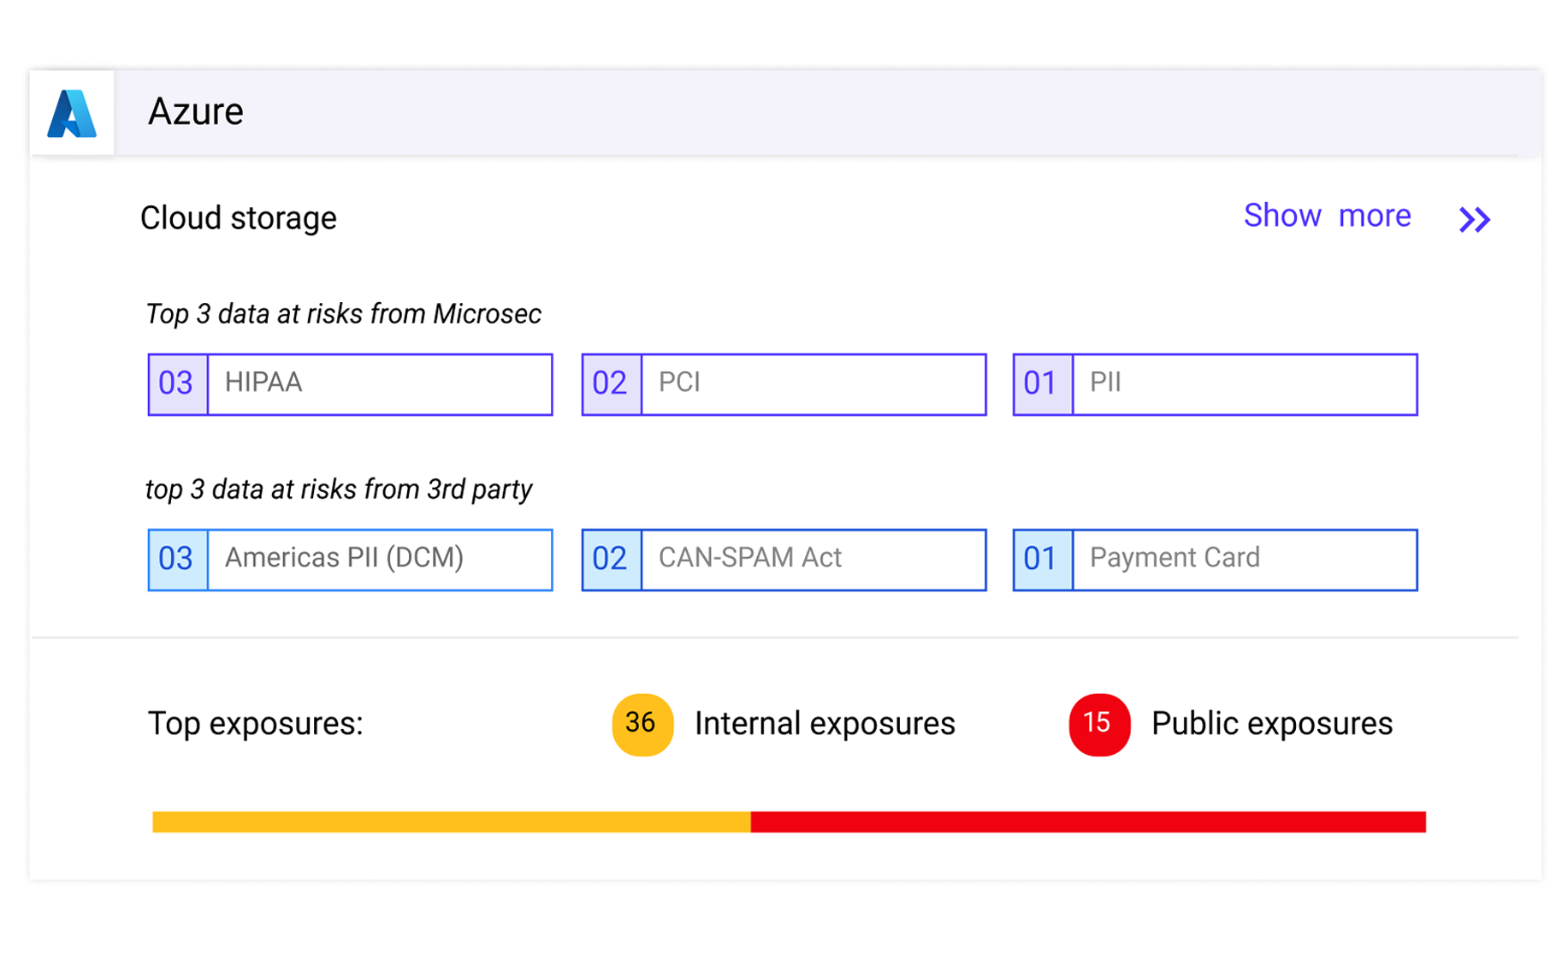Click the yellow segment of exposure bar
This screenshot has width=1568, height=955.
coord(452,822)
